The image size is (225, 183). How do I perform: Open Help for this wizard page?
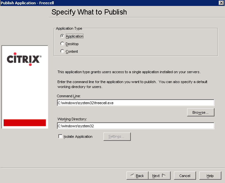coord(210,175)
